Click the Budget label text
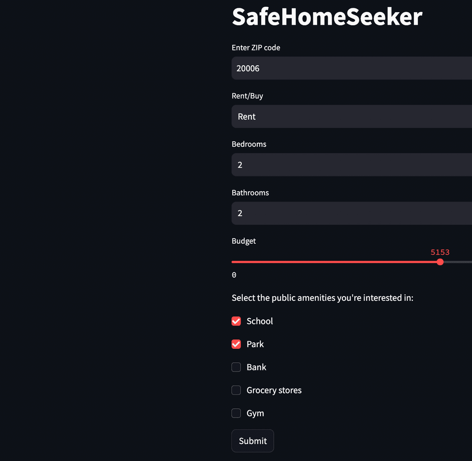The width and height of the screenshot is (472, 461). [x=243, y=241]
